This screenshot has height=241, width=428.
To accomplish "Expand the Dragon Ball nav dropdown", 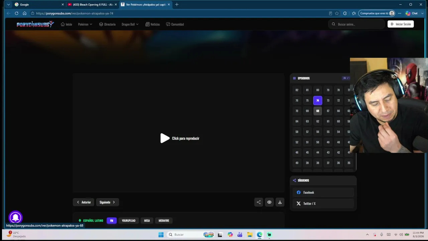I will (130, 24).
